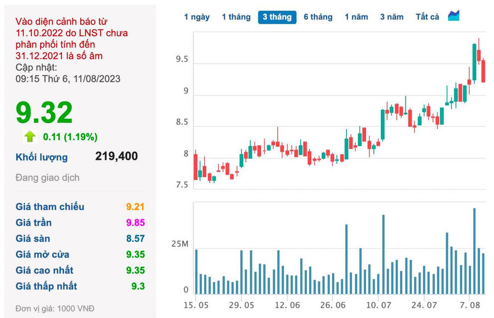Click the current price 9.32
Viewport: 494px width, 318px height.
44,113
